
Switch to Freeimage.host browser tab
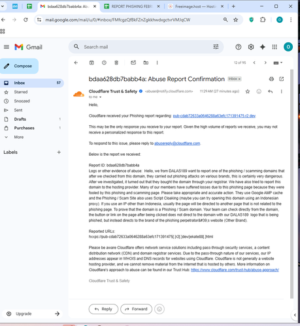(x=196, y=7)
